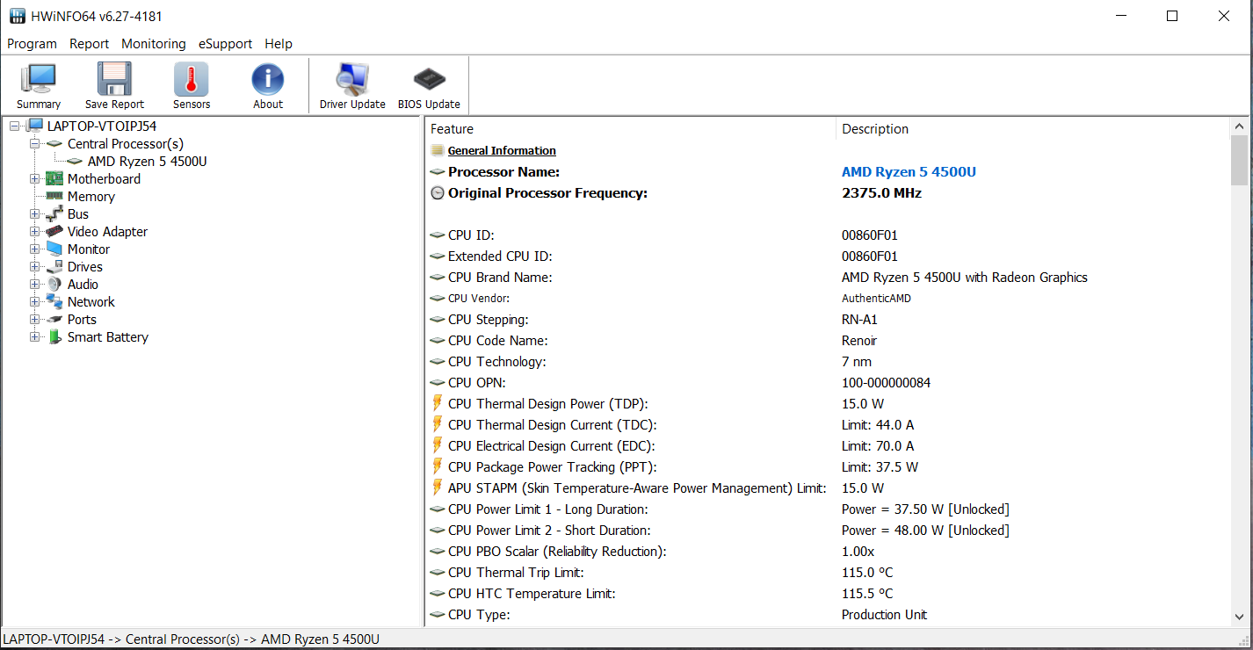Expand the Motherboard tree node
This screenshot has height=650, width=1253.
(x=35, y=179)
